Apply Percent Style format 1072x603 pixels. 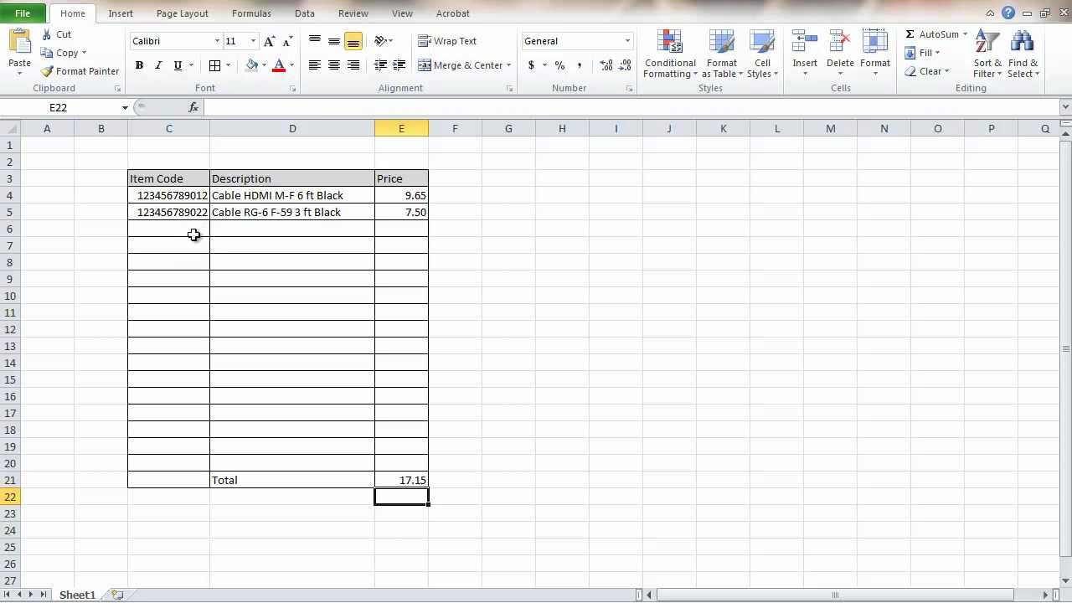(559, 65)
